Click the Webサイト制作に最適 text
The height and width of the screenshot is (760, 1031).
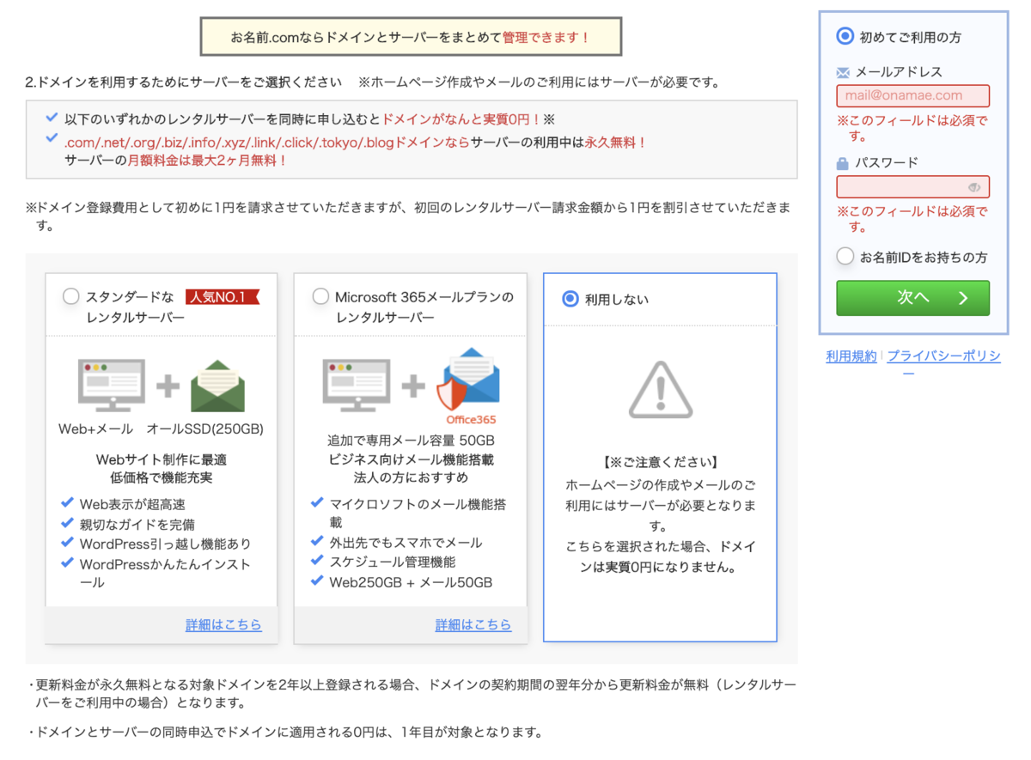click(x=162, y=459)
